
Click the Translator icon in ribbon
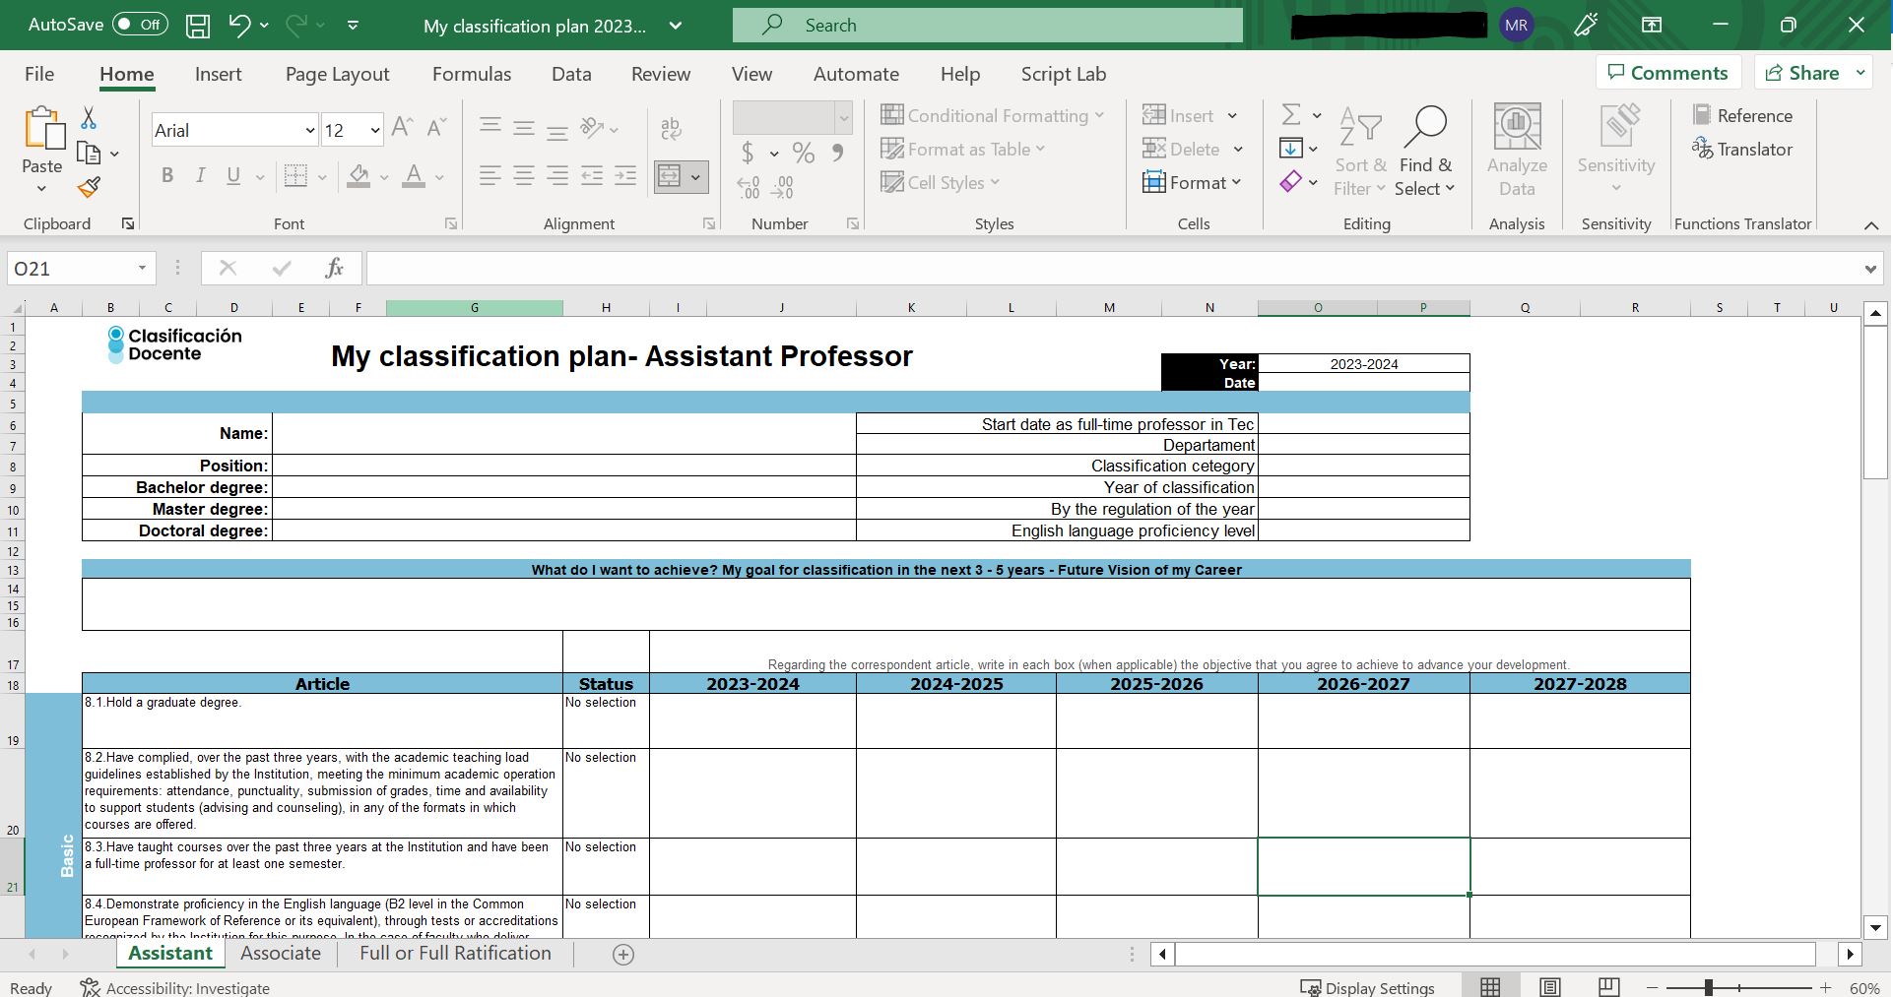pos(1741,150)
